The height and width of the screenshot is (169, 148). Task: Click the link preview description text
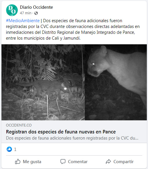pyautogui.click(x=72, y=138)
